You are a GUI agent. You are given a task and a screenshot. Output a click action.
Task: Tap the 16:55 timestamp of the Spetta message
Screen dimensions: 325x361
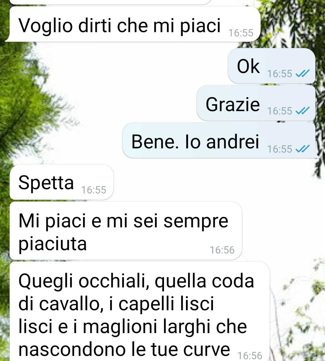point(94,190)
